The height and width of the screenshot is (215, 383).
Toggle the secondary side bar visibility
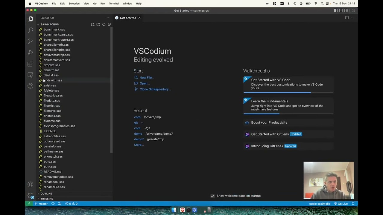pyautogui.click(x=346, y=10)
